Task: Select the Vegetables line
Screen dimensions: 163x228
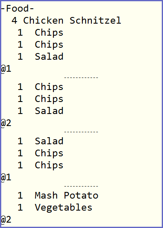Action: point(55,208)
